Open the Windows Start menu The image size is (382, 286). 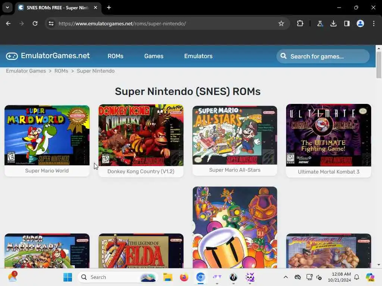[x=68, y=277]
